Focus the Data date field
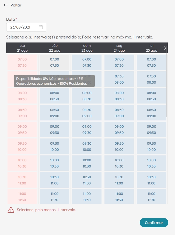Screen dimensions: 175x235 [26, 27]
